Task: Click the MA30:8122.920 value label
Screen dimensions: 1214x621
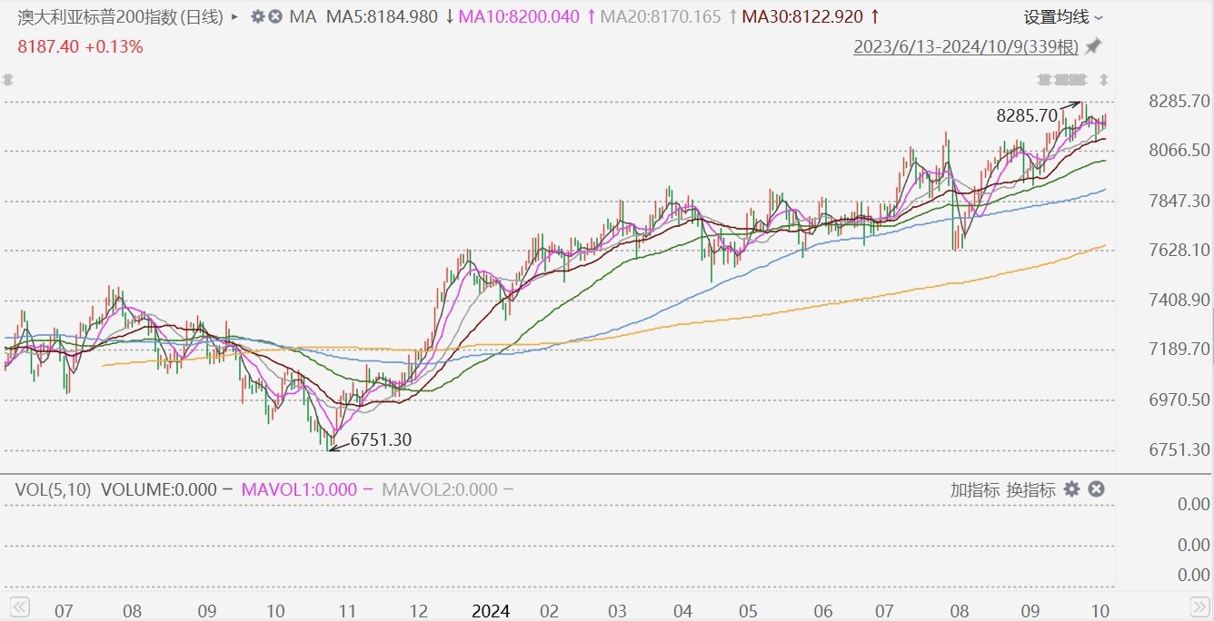Action: point(801,16)
